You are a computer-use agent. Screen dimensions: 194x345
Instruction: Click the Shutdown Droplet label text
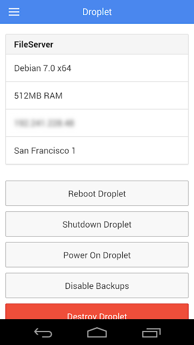[x=97, y=225]
